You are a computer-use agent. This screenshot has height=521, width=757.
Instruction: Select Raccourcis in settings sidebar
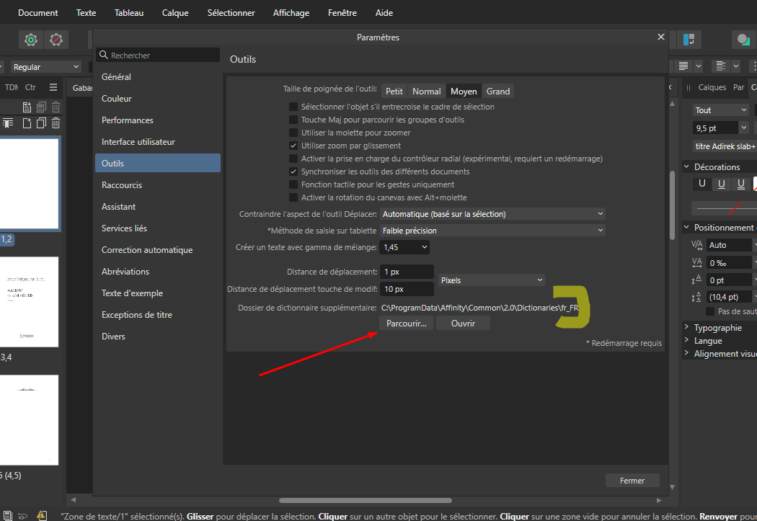click(157, 184)
